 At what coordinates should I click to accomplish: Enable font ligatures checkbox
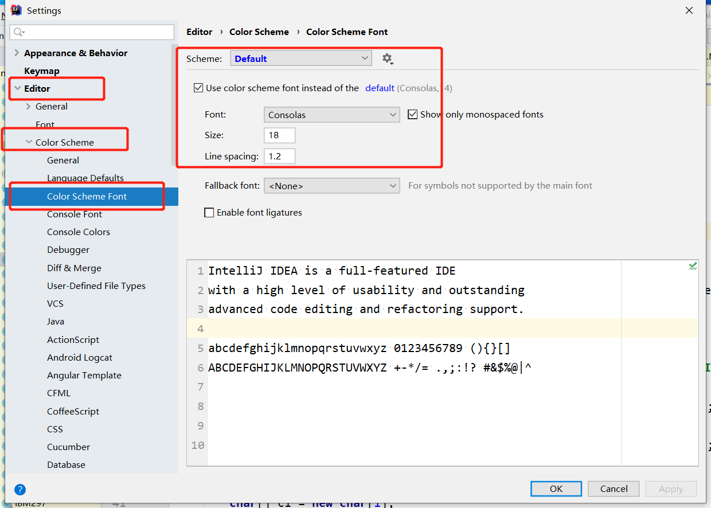point(209,212)
